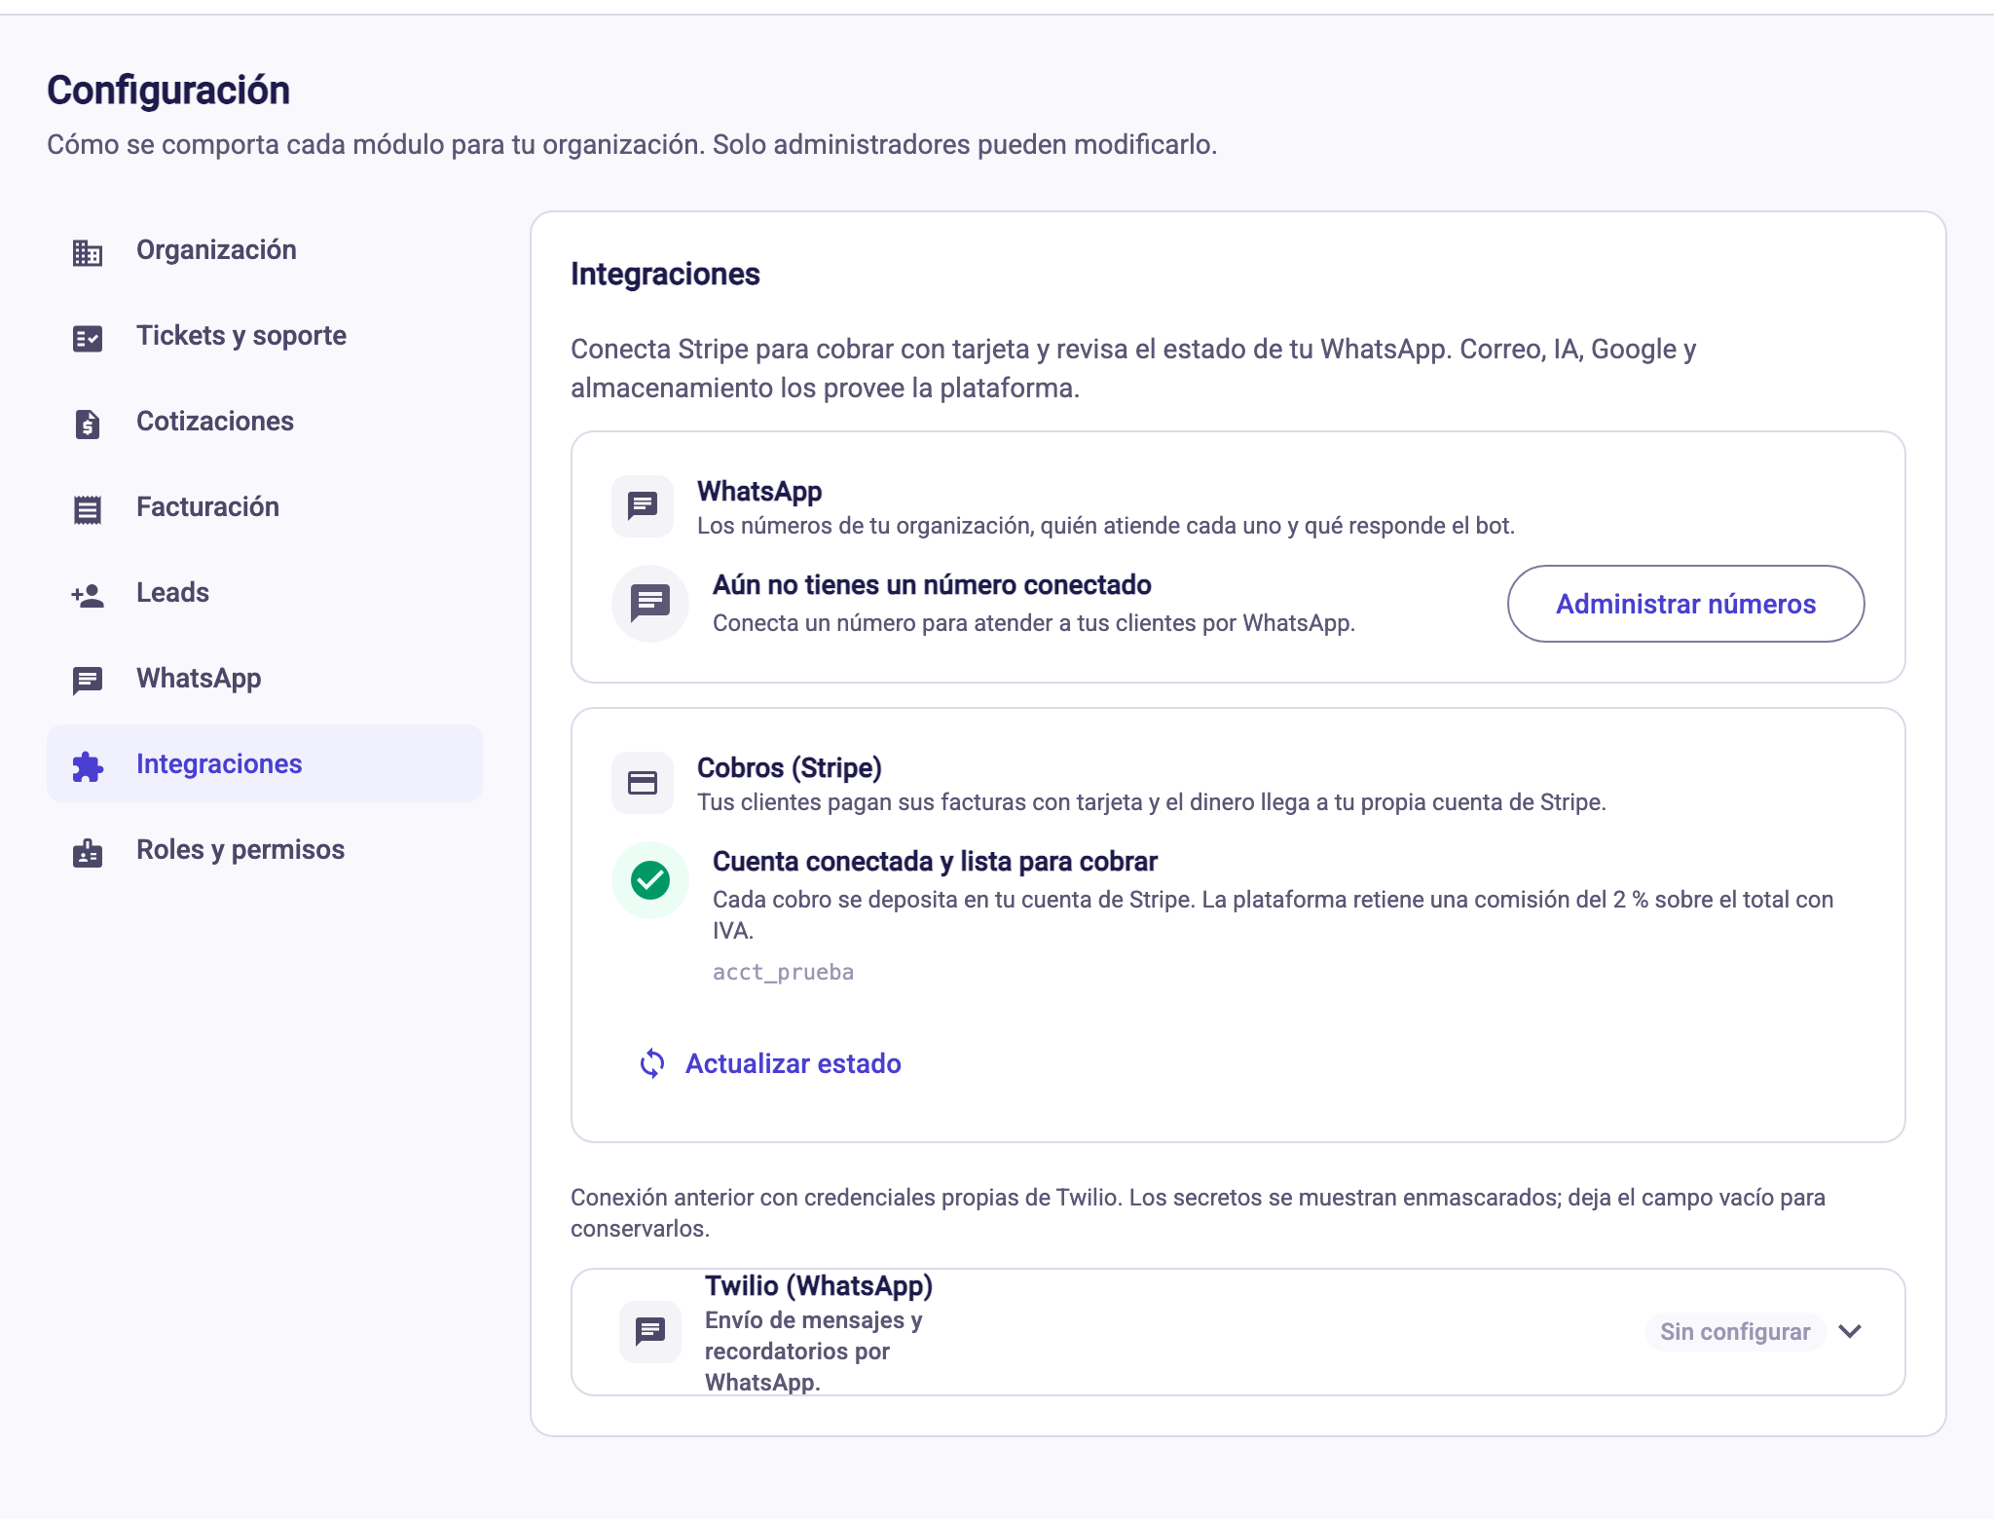1994x1519 pixels.
Task: Click the chat icon next to 'Aún no tienes un número conectado'
Action: 650,603
